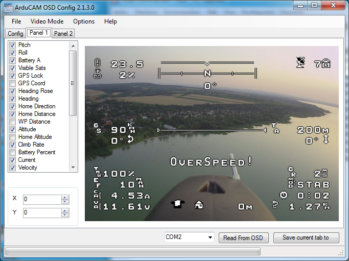Click the satellite icon in OSD preview

point(300,62)
